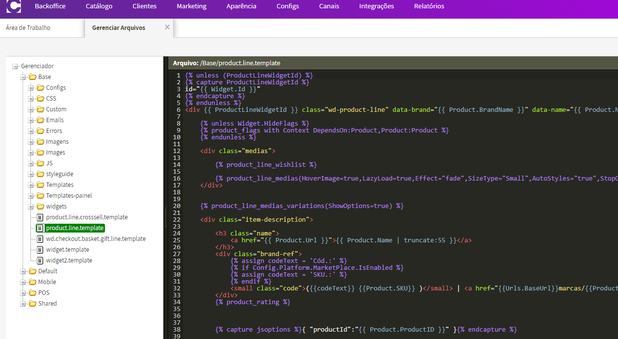The height and width of the screenshot is (339, 618).
Task: Open wd.checkout.basket.gift.line.template file
Action: (x=96, y=239)
